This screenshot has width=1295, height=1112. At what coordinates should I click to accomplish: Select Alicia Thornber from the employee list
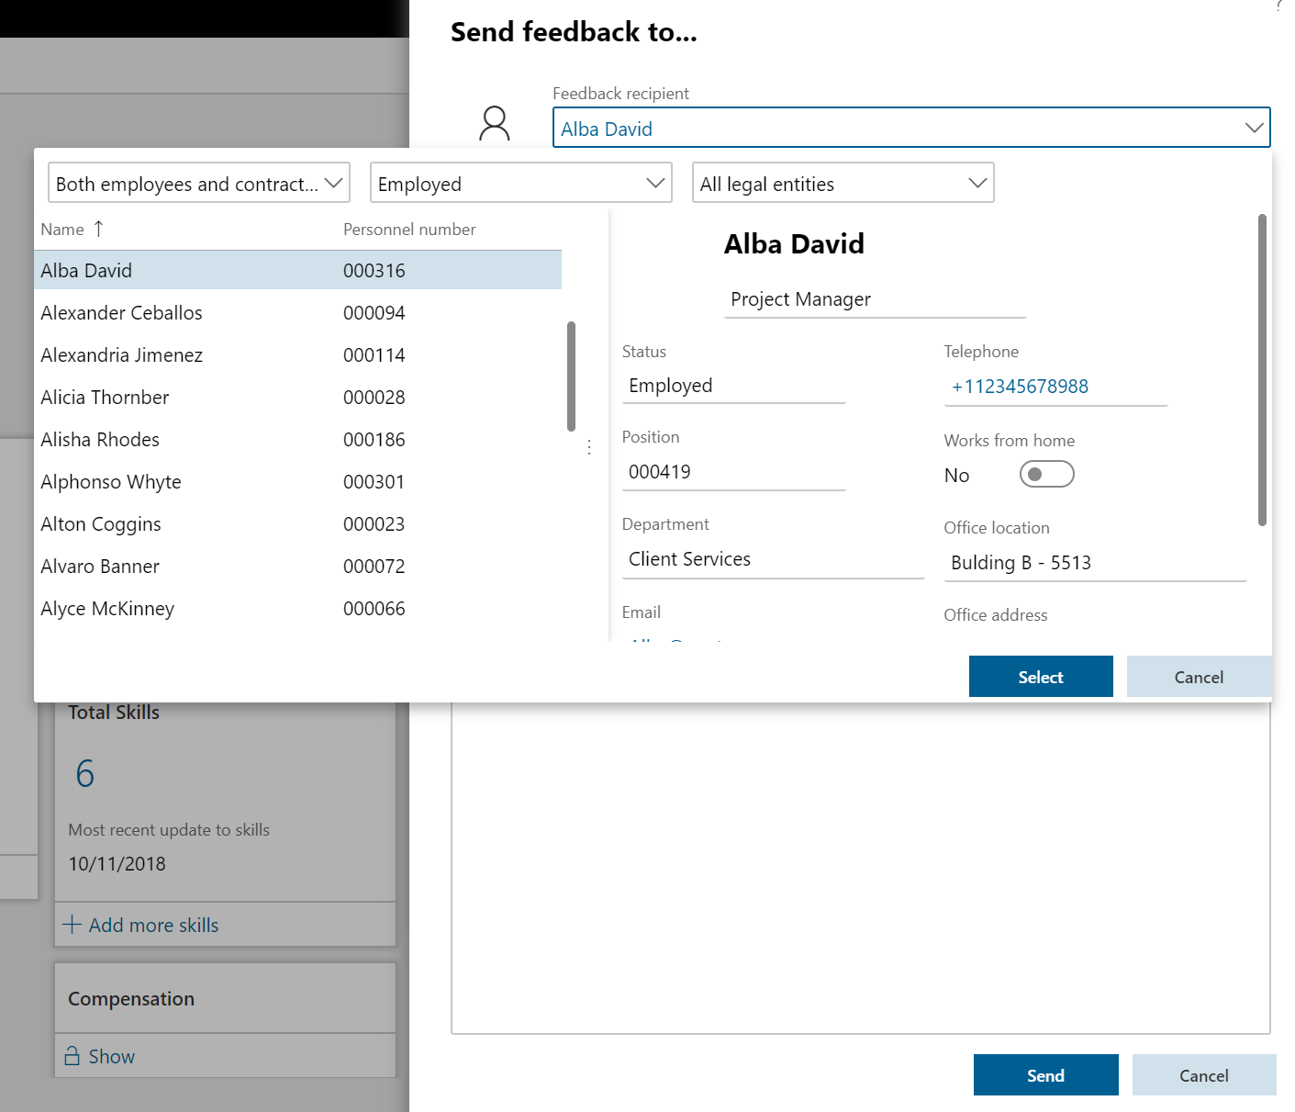pyautogui.click(x=105, y=397)
